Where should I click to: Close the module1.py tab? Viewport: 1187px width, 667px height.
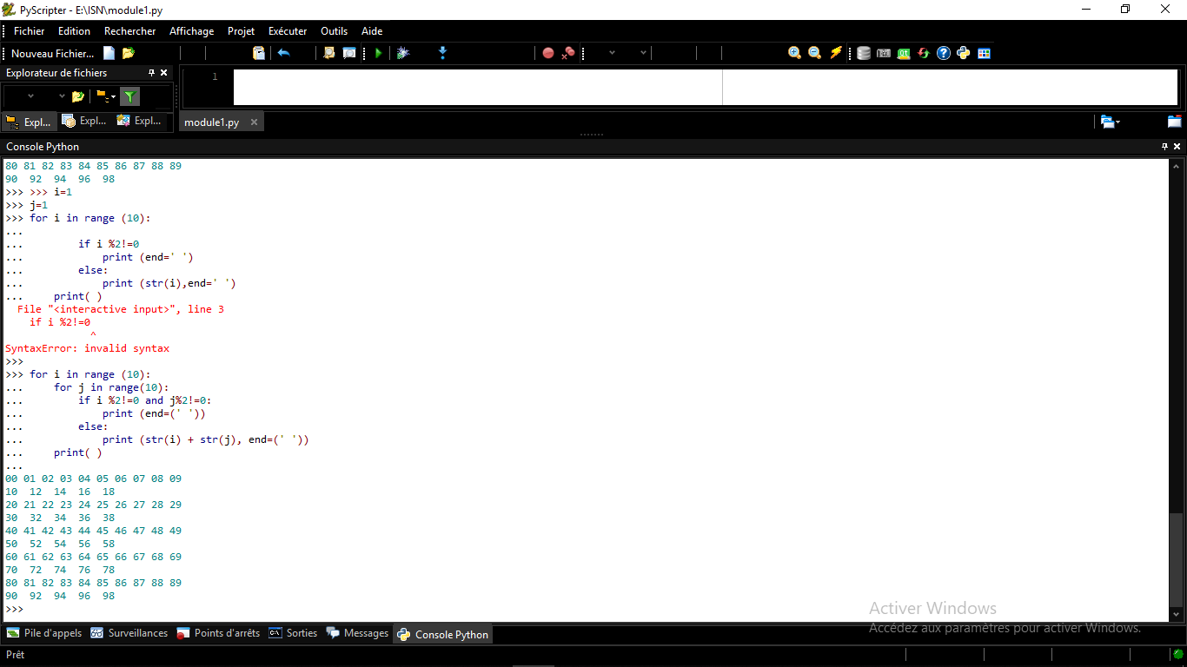pyautogui.click(x=254, y=122)
